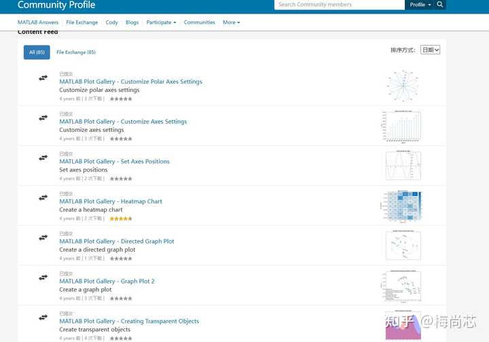489x342 pixels.
Task: Click star rating of Heatmap Chart entry
Action: click(x=121, y=219)
